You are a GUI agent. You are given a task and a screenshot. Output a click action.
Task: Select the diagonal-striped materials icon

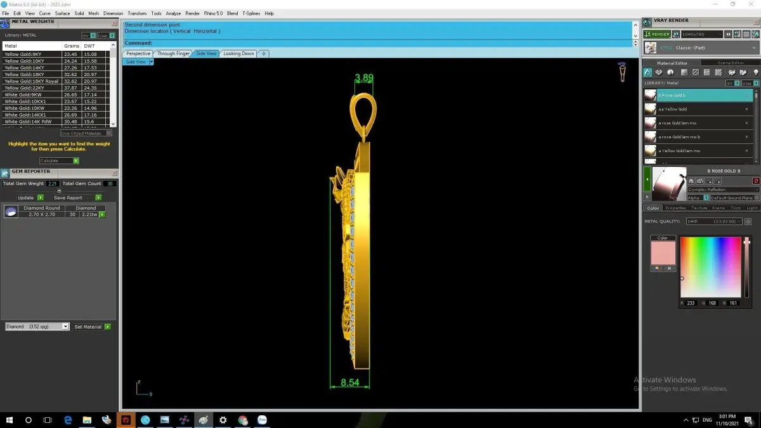(x=696, y=72)
